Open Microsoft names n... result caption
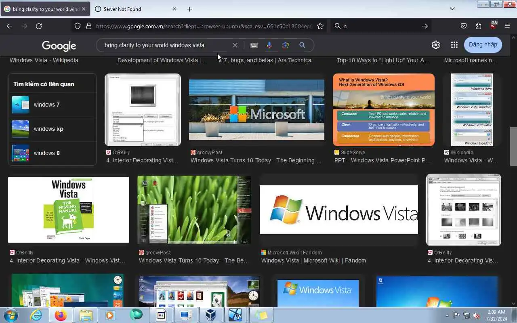The height and width of the screenshot is (323, 517). click(471, 60)
